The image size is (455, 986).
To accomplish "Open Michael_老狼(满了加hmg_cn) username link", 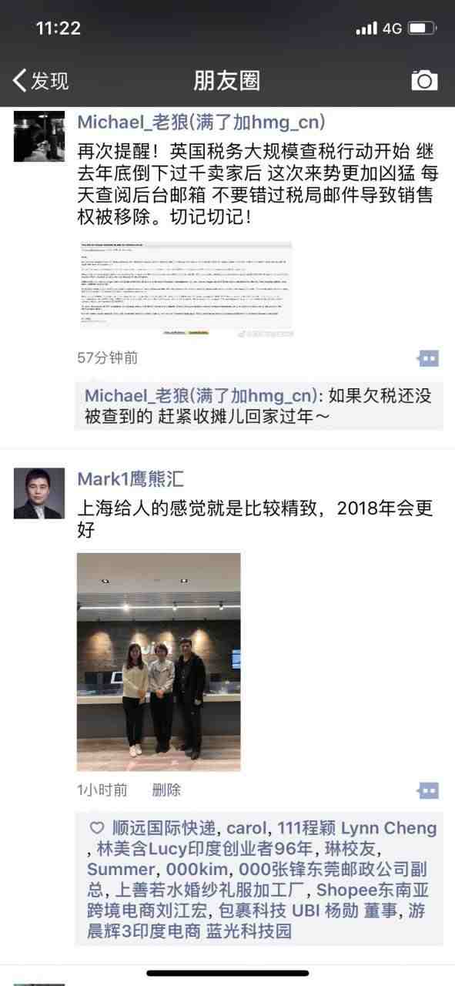I will (201, 122).
